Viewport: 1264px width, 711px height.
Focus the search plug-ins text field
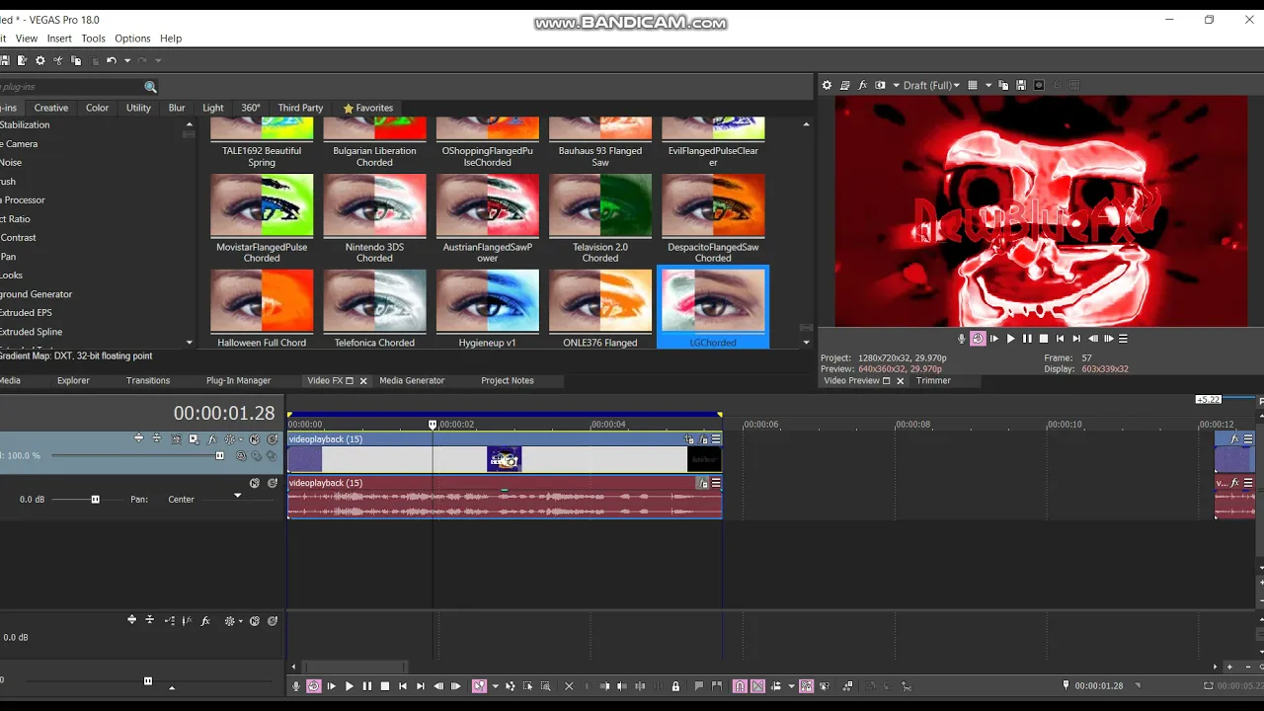[x=71, y=87]
